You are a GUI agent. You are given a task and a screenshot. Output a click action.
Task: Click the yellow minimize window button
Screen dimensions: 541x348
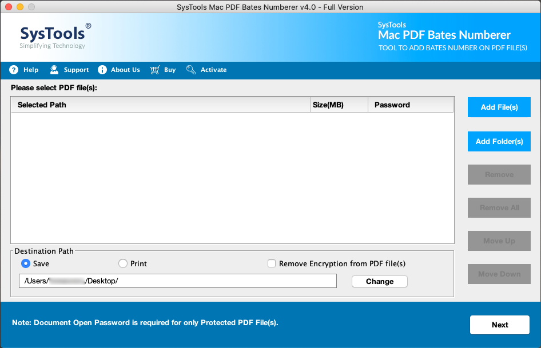pos(20,7)
